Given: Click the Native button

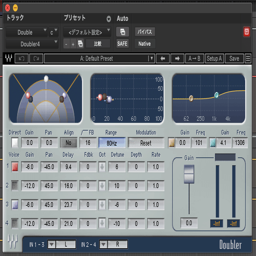Looking at the screenshot, I should pos(145,44).
